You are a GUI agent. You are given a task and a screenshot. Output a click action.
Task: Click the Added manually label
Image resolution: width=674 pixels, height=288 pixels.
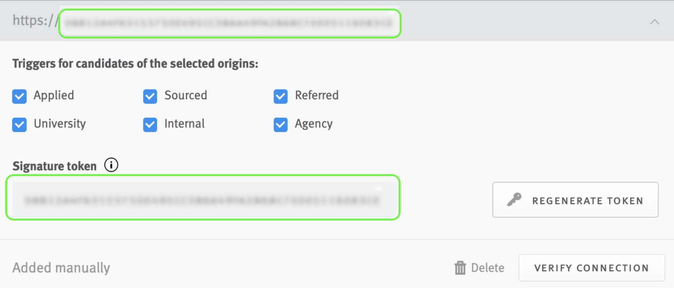(x=61, y=267)
